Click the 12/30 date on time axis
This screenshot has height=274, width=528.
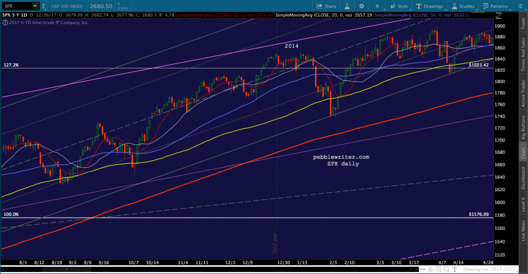284,263
